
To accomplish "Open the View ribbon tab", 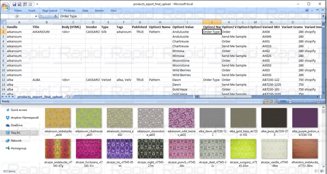I will pos(113,11).
